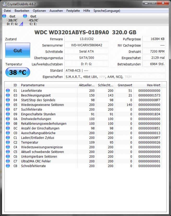
Task: Select the D: F: G: disk at 38 °C
Action: [12, 20]
